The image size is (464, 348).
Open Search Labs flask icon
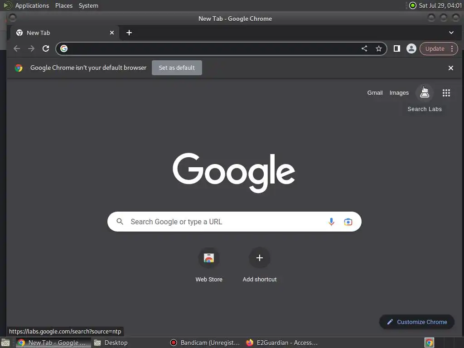[x=424, y=93]
